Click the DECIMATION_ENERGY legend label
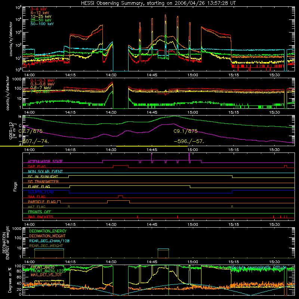The width and height of the screenshot is (299, 299). pos(48,231)
